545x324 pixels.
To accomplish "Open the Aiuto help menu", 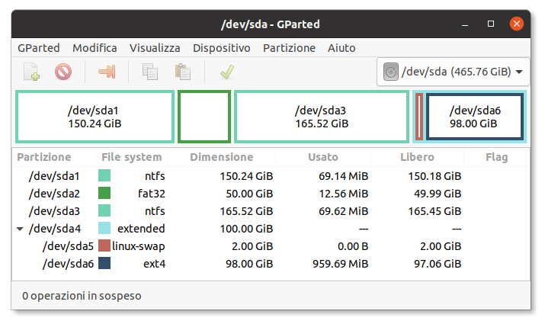I will tap(341, 47).
